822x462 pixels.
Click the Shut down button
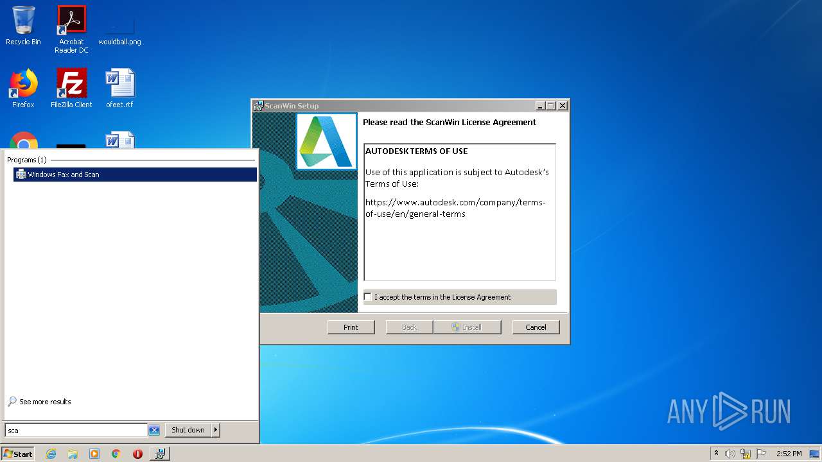point(188,430)
